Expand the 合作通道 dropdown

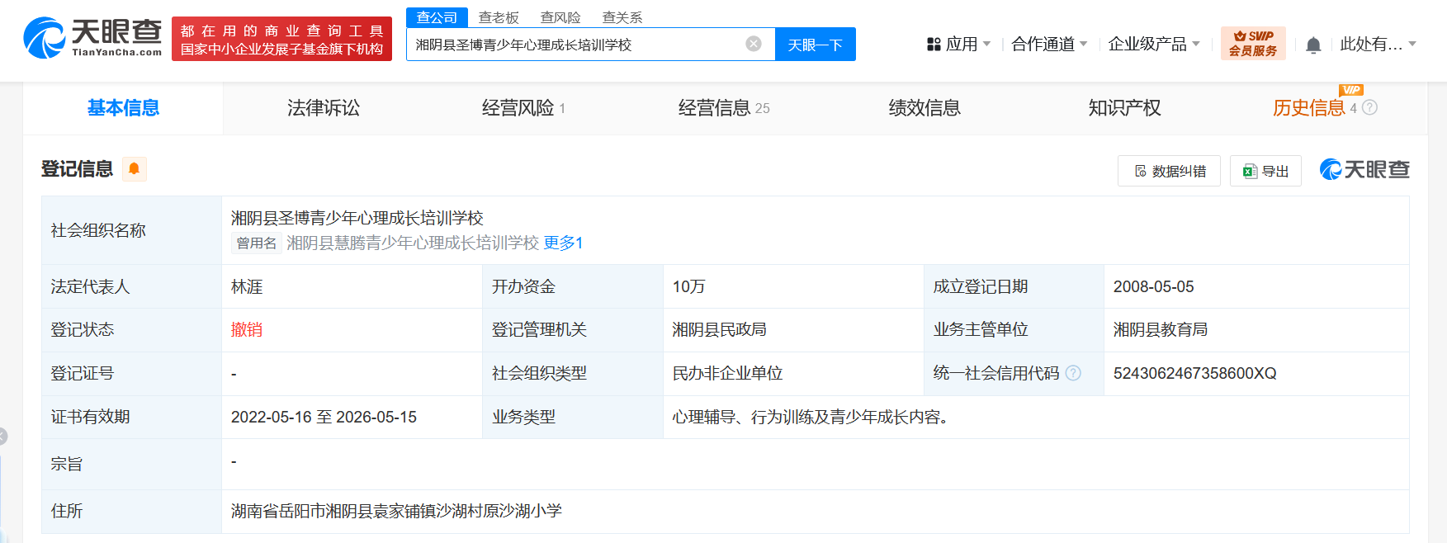click(1049, 45)
